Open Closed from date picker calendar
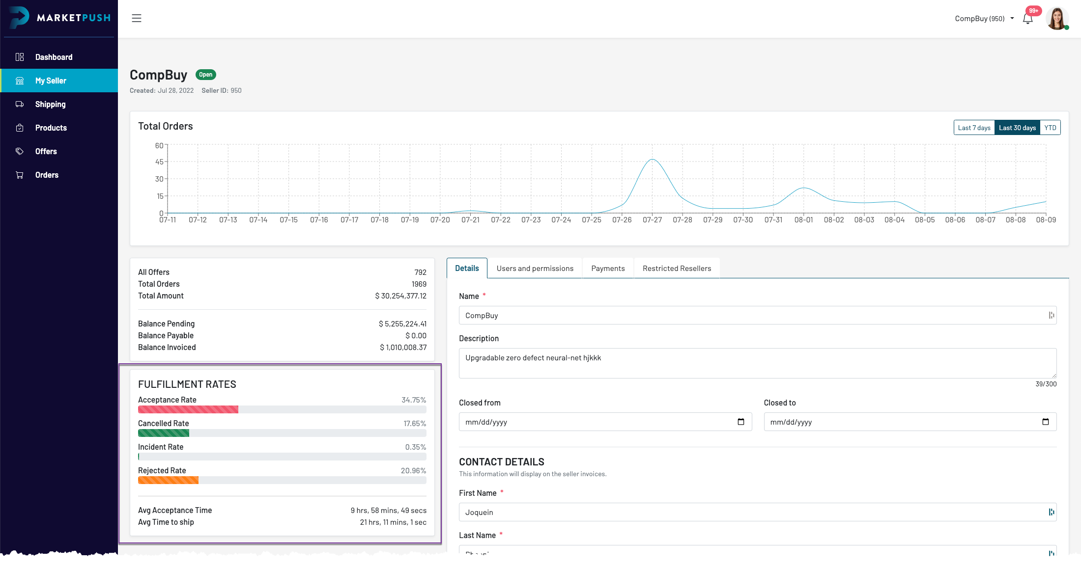Image resolution: width=1081 pixels, height=568 pixels. [741, 422]
